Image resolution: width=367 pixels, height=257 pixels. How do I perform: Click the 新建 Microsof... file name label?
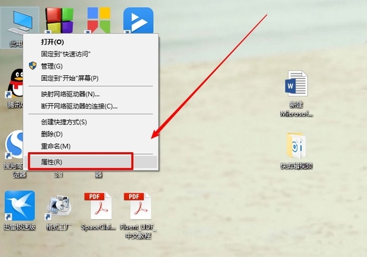tap(297, 109)
